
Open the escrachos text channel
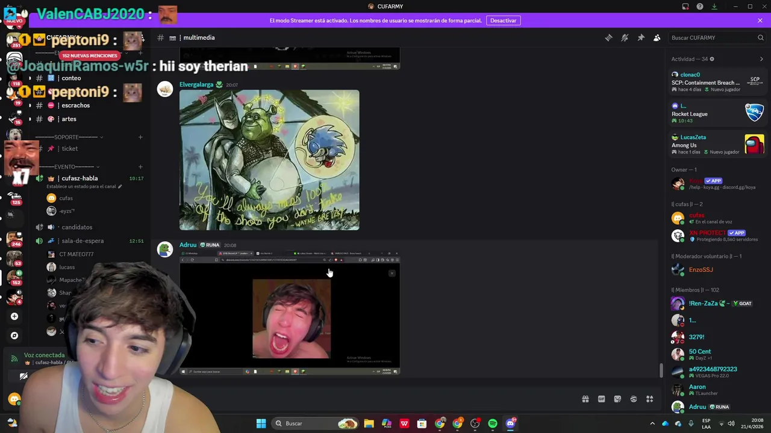coord(75,105)
